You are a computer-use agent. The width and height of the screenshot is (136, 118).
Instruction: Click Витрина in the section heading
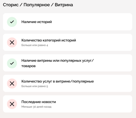64,5
